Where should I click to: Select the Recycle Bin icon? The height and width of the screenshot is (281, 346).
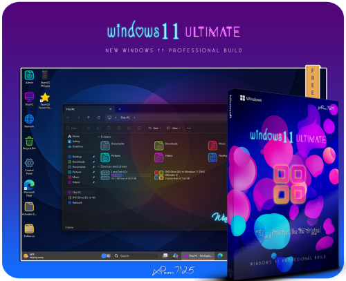click(x=29, y=143)
